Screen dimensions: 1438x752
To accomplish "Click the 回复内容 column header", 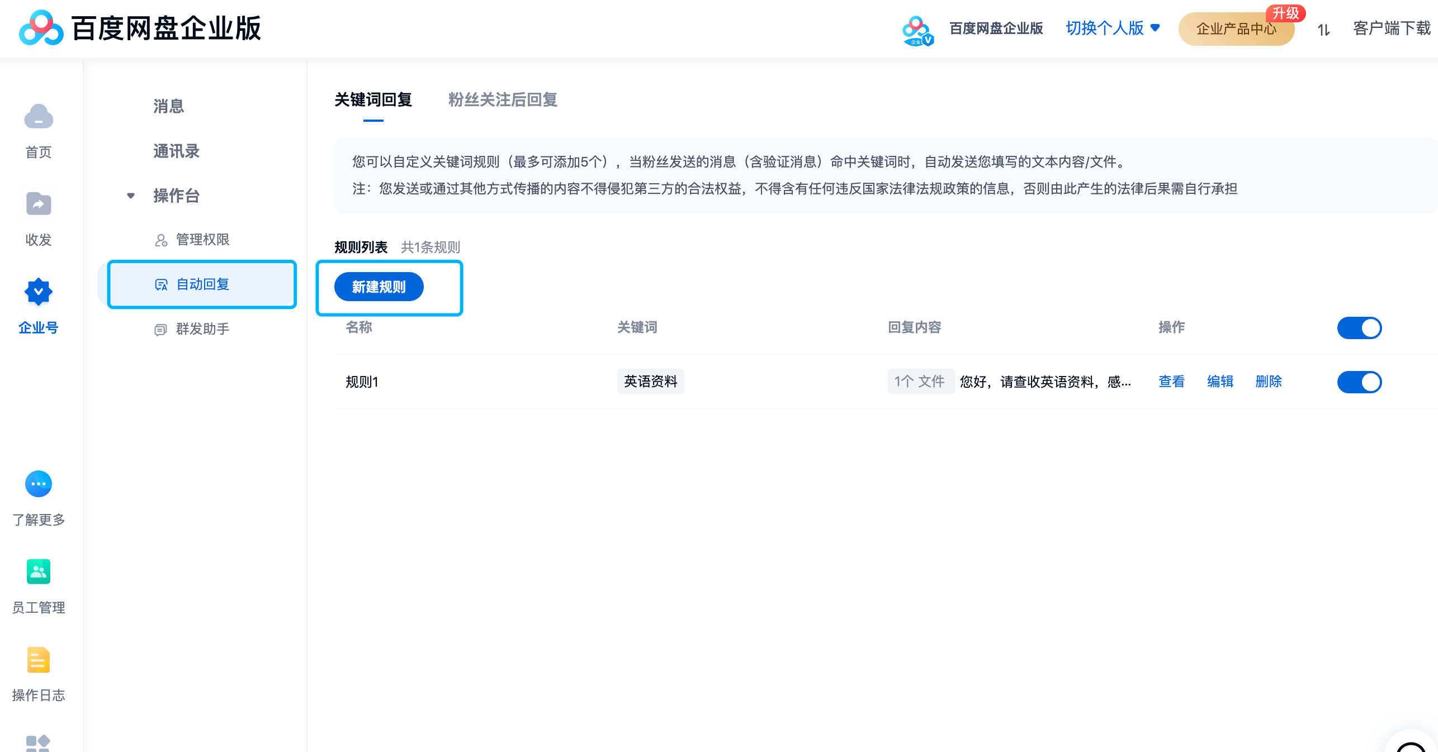I will point(914,327).
